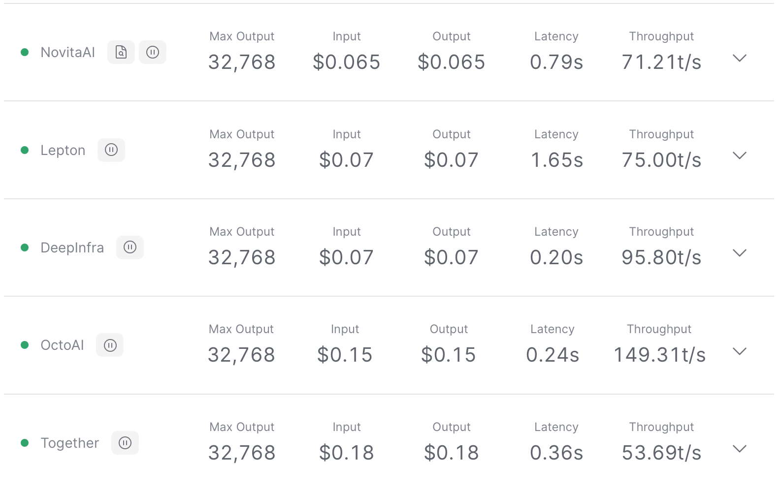Open the Together provider link
The image size is (781, 494).
tap(69, 443)
